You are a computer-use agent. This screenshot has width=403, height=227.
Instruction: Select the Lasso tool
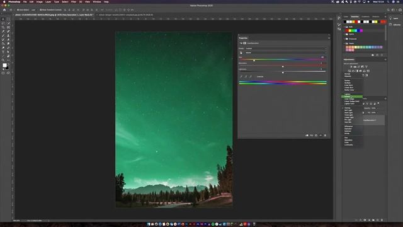(x=3, y=23)
